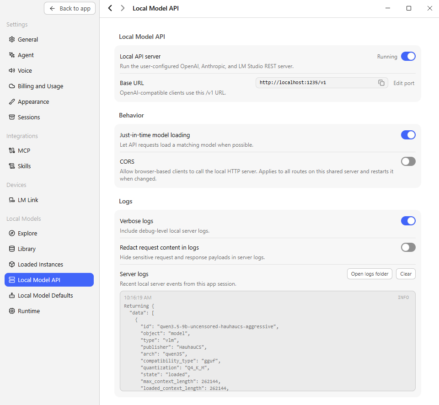Click the MCP icon in Integrations
Screen dimensions: 439x405
[x=12, y=150]
